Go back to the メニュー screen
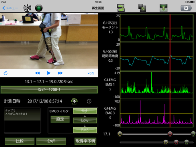 point(10,8)
